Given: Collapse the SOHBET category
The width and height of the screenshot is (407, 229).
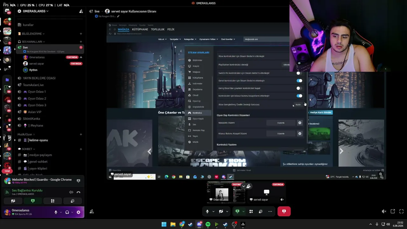Looking at the screenshot, I should pyautogui.click(x=26, y=149).
